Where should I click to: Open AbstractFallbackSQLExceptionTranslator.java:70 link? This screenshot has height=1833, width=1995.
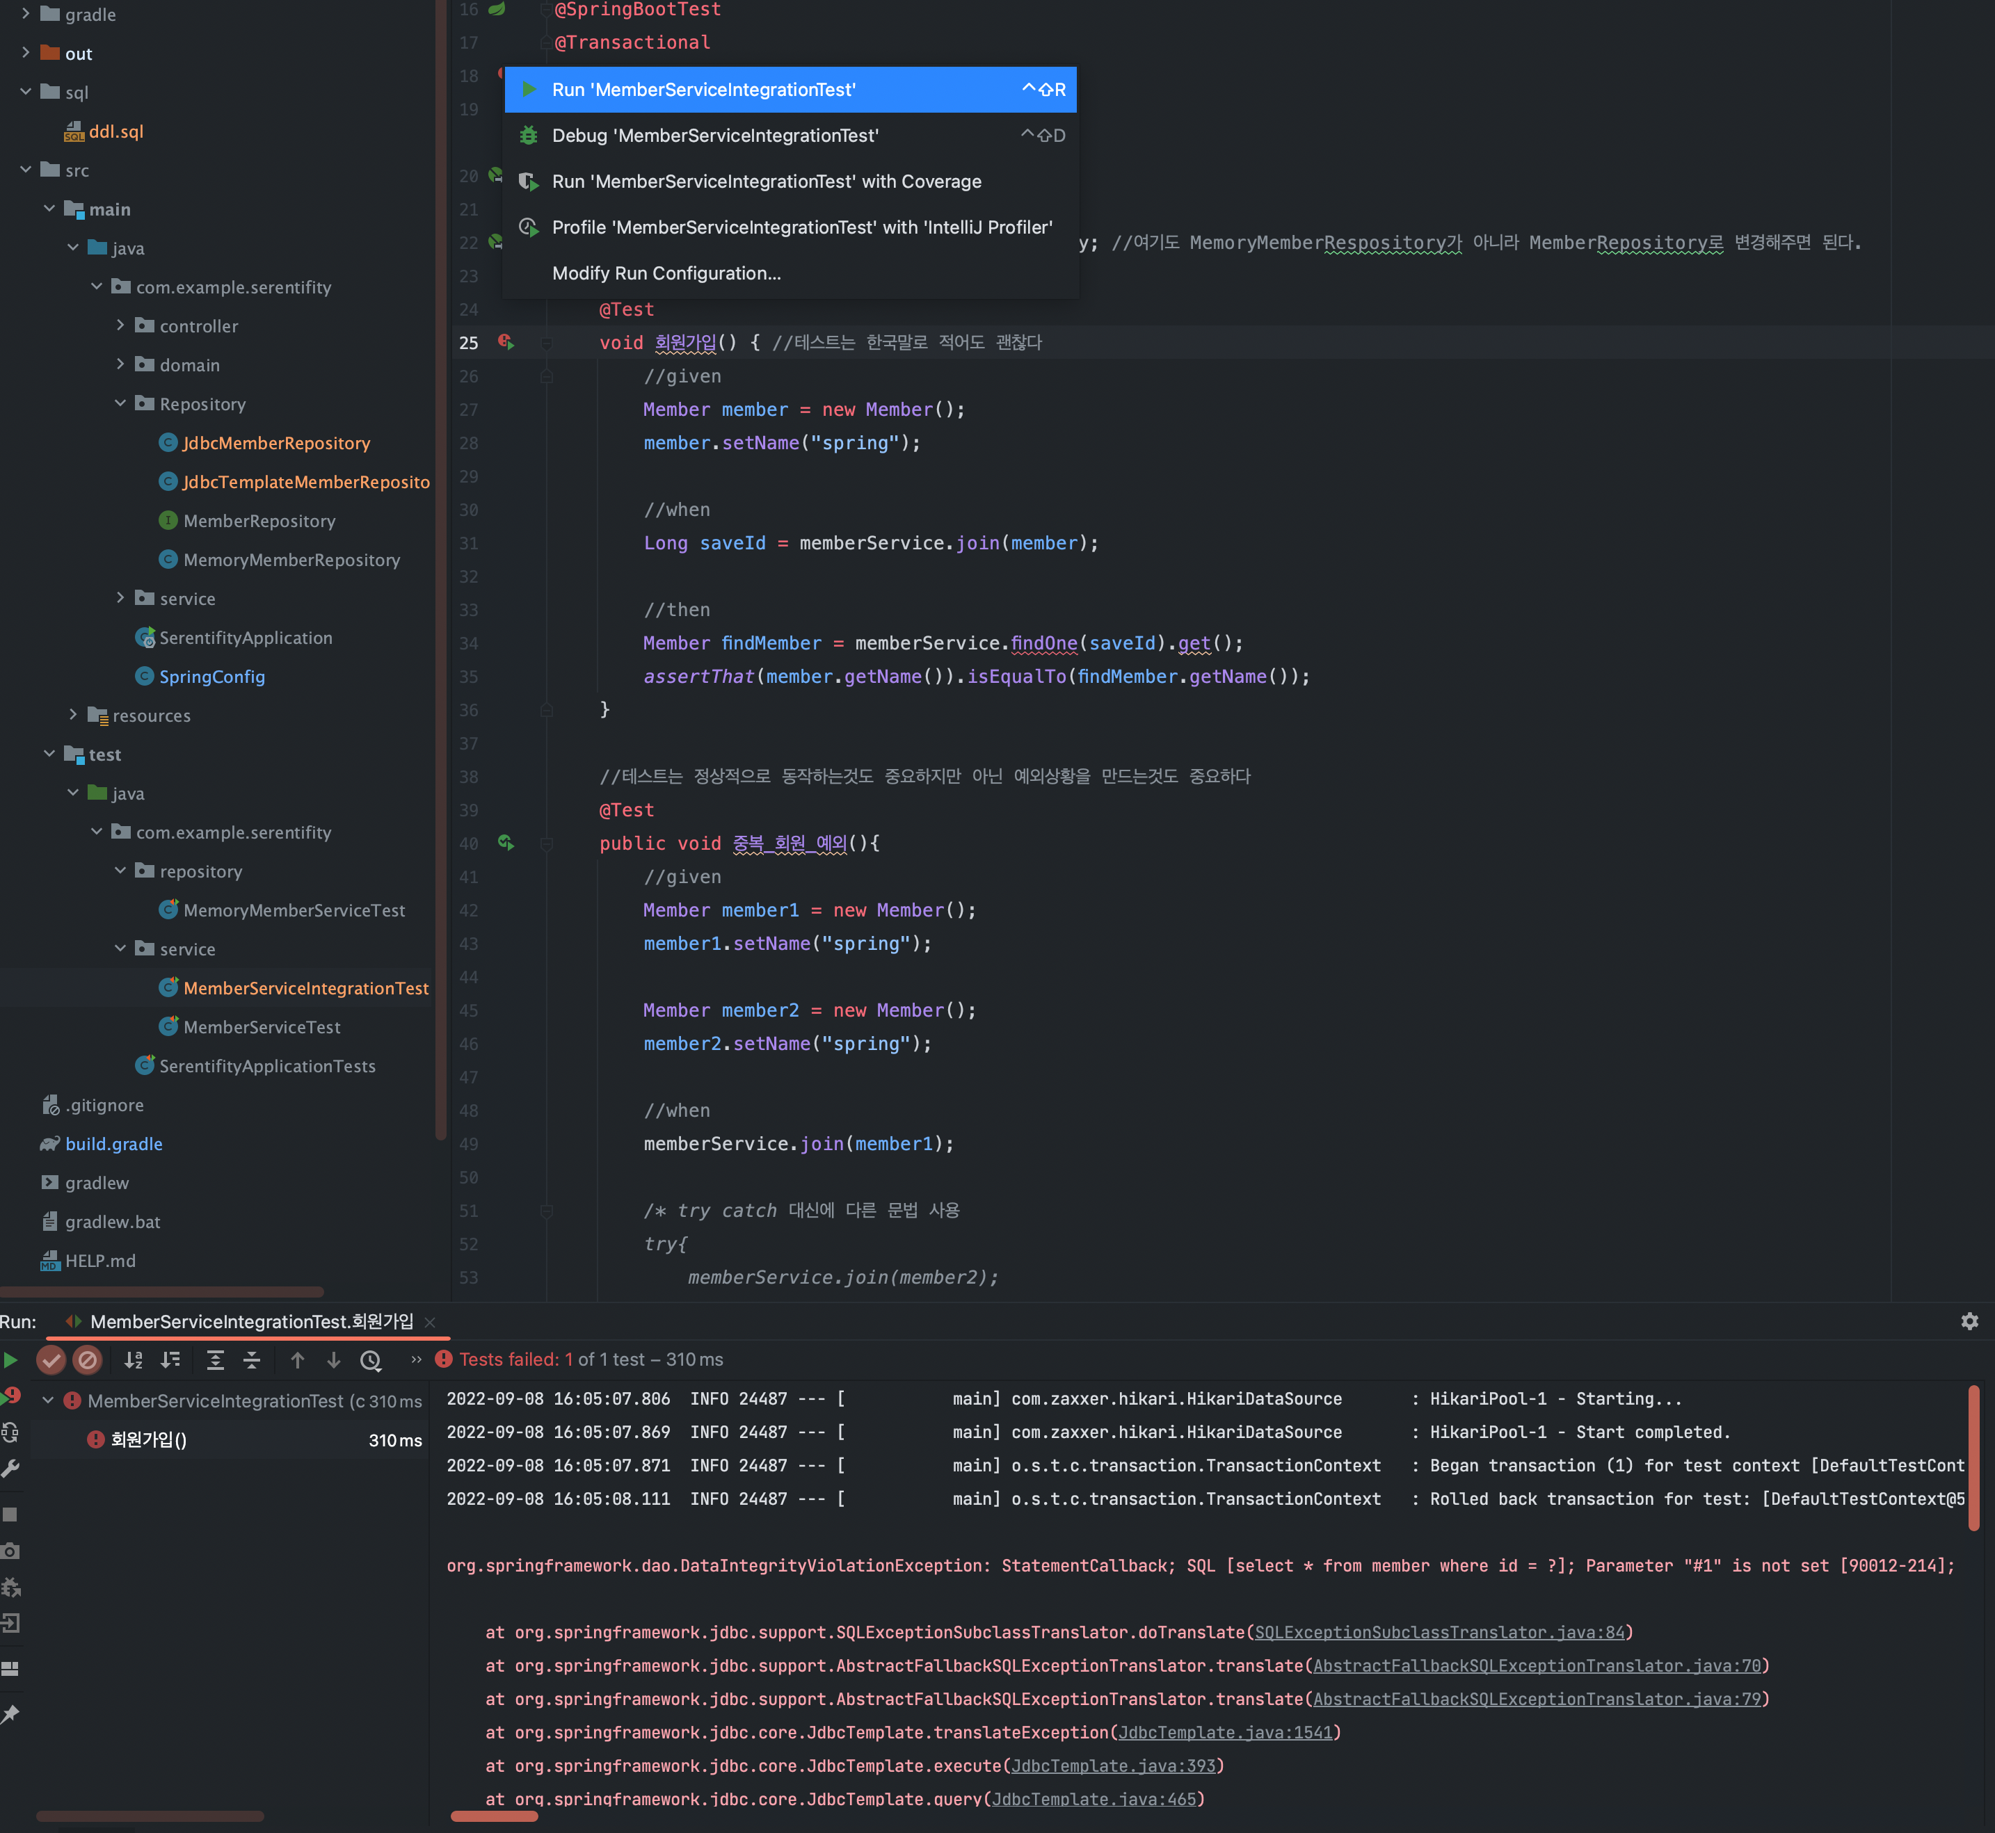tap(1538, 1665)
